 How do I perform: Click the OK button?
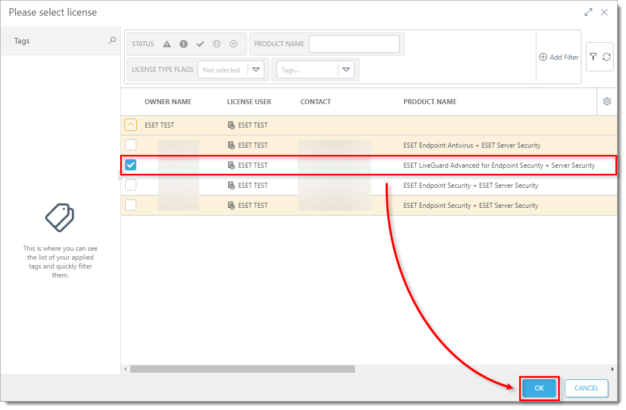pos(539,388)
